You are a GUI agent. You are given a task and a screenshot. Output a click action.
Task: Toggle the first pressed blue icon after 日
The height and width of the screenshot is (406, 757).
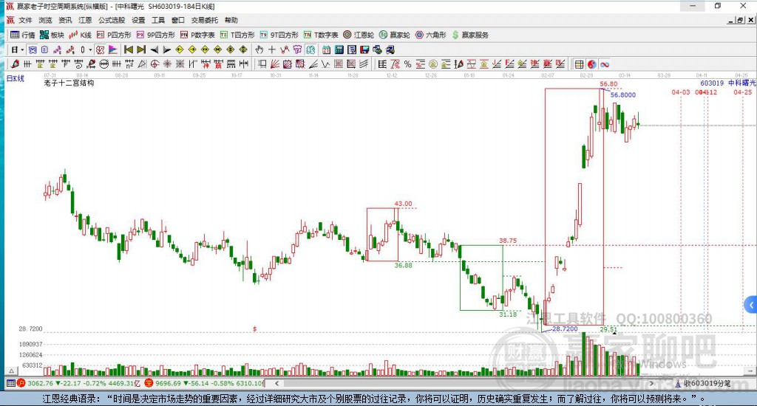click(32, 49)
